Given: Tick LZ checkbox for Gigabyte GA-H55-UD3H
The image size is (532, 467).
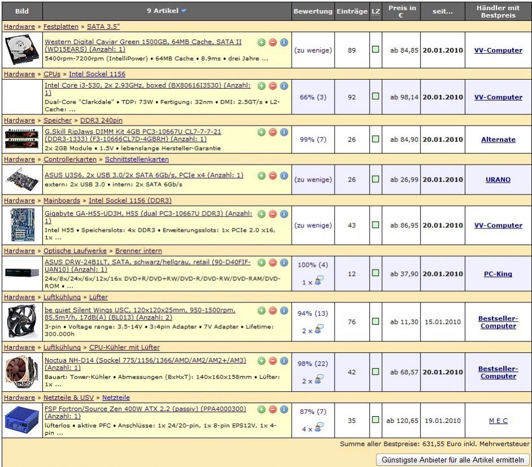Looking at the screenshot, I should (x=375, y=224).
